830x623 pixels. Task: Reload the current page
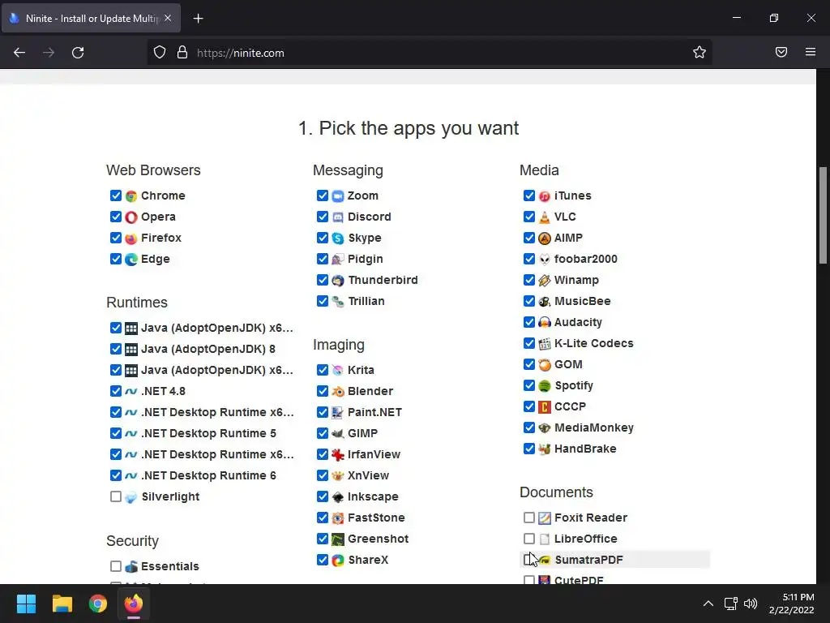pyautogui.click(x=78, y=53)
